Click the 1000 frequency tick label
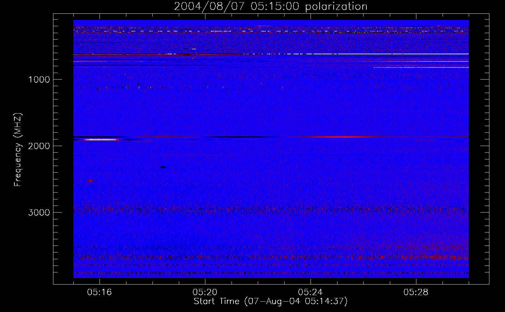 click(x=39, y=80)
